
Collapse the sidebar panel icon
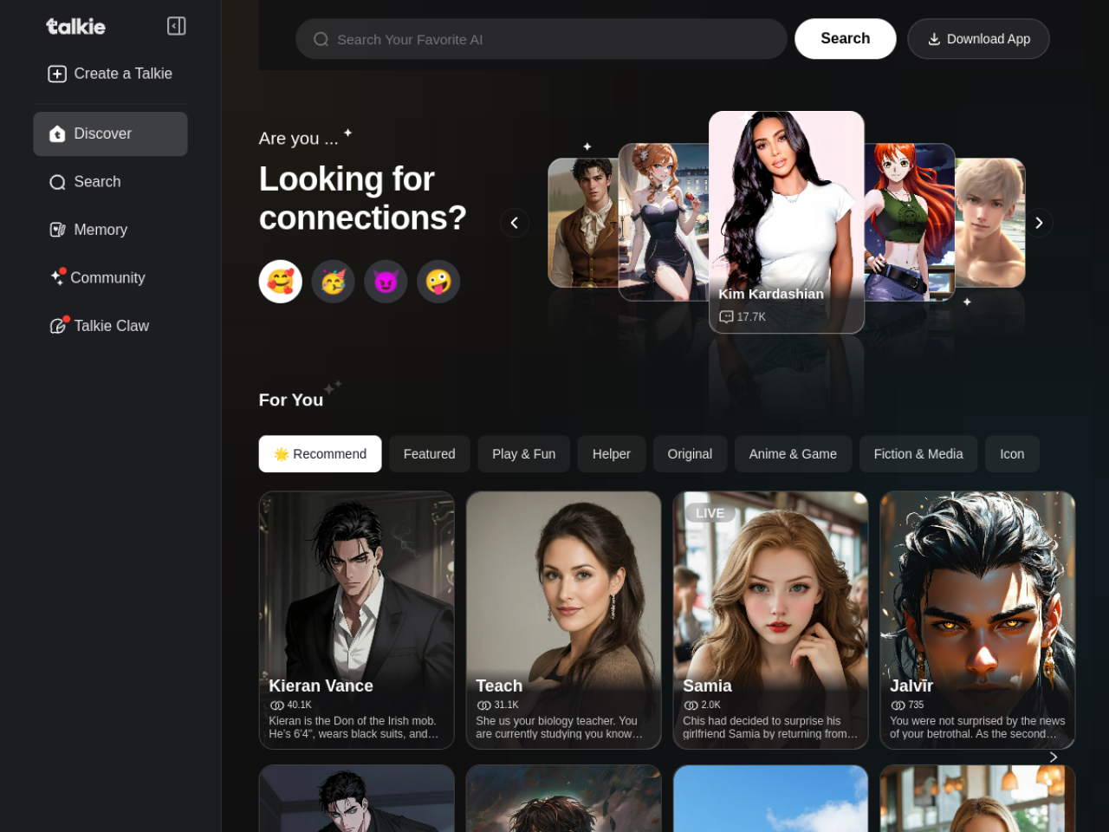[177, 26]
